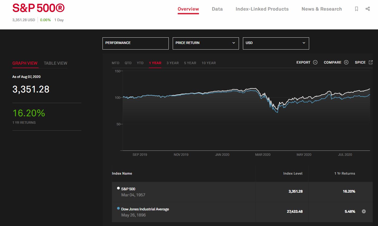Click the Compare button label
Image resolution: width=378 pixels, height=226 pixels.
(332, 62)
